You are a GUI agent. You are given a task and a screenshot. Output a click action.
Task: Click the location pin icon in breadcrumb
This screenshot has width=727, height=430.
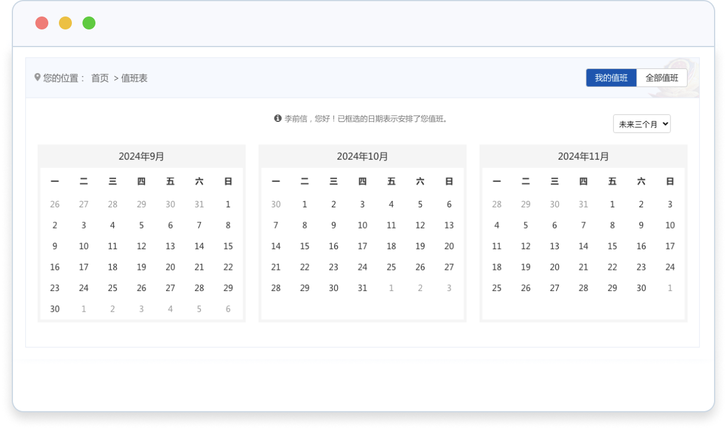(x=38, y=77)
